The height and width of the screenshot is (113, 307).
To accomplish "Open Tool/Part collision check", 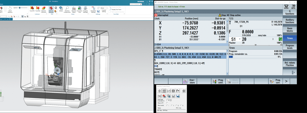I will click(x=38, y=9).
